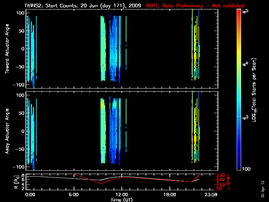Viewport: 269px width, 202px height.
Task: Click the 10^3 tick label on the color bar
Action: [x=245, y=117]
